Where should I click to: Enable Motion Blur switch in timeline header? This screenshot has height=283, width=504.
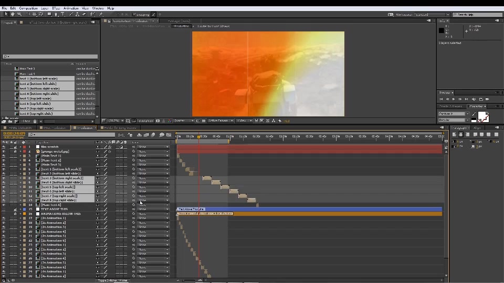[x=153, y=135]
